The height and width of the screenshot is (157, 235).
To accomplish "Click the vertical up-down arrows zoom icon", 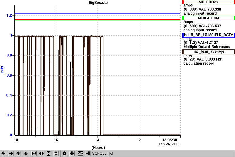I will (x=56, y=153).
